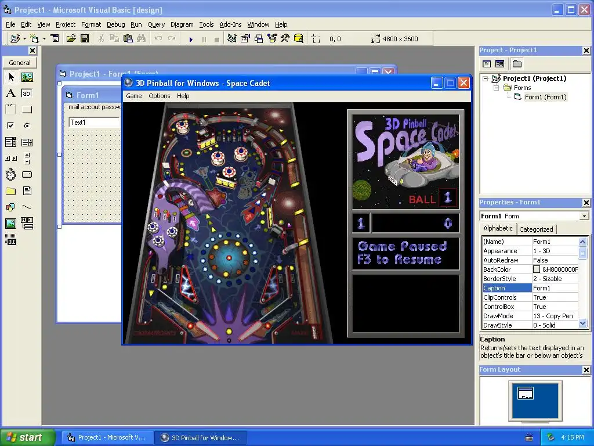Click the Paste clipboard icon in the toolbar
This screenshot has width=594, height=446.
(128, 38)
